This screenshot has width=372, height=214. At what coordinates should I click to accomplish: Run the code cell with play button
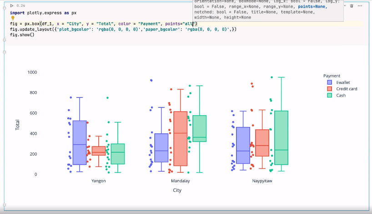pyautogui.click(x=11, y=6)
